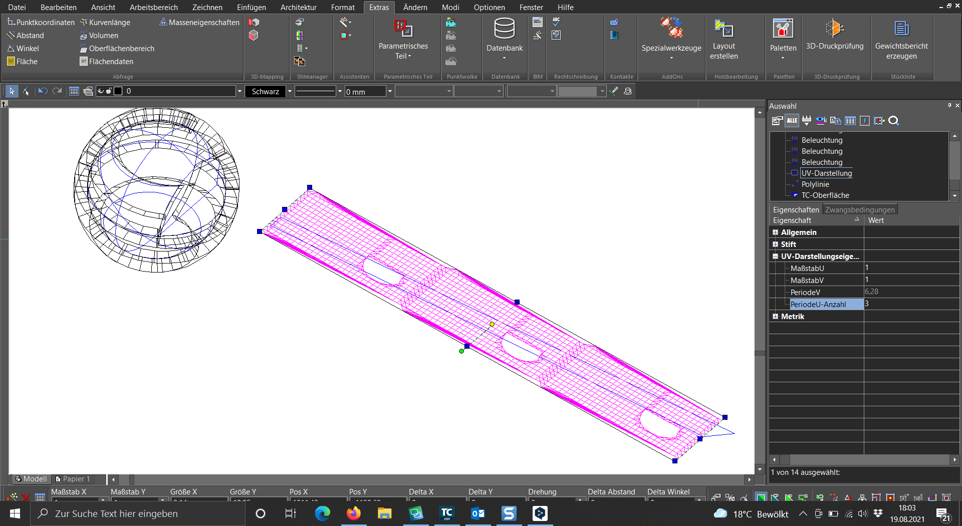Click the table view icon in Auswahl panel

coord(850,120)
